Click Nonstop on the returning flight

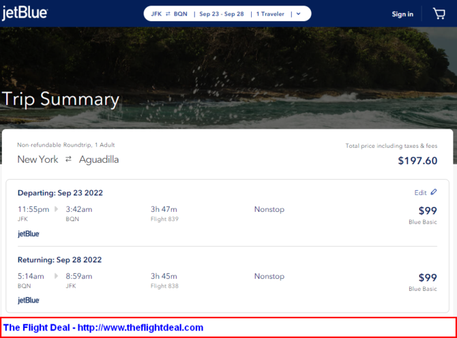click(269, 276)
